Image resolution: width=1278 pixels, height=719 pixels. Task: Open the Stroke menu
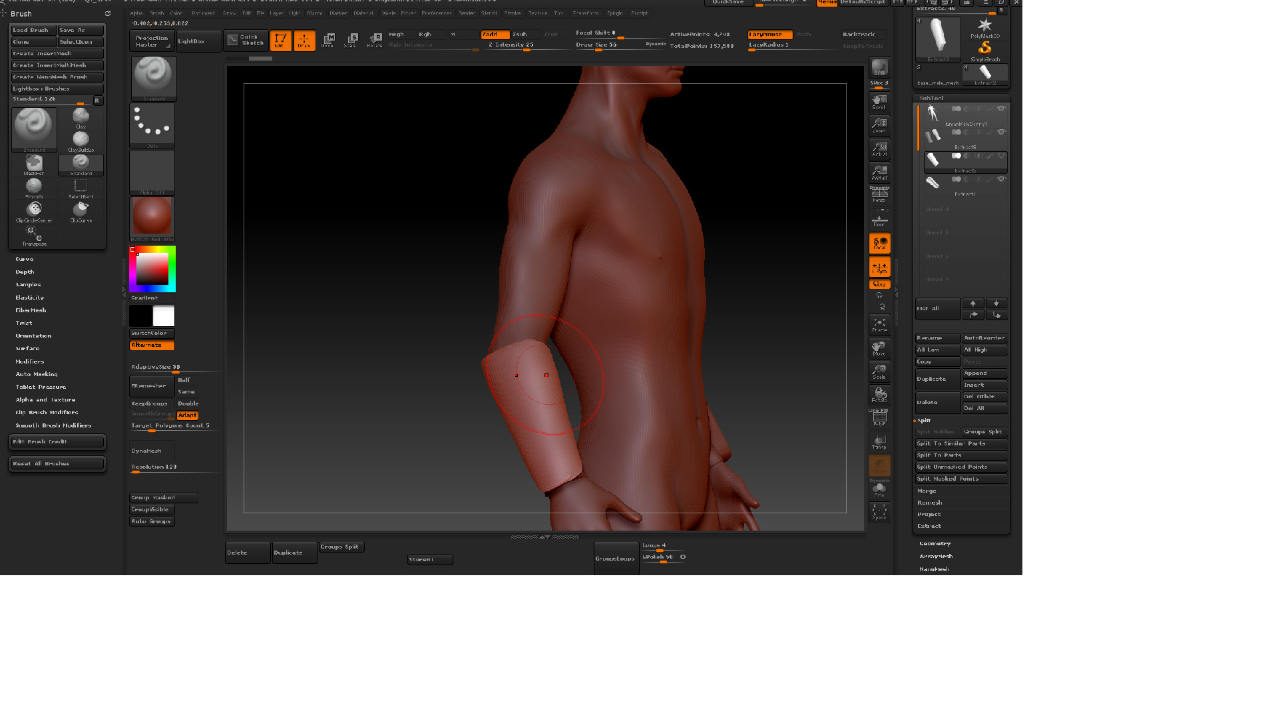click(x=513, y=13)
